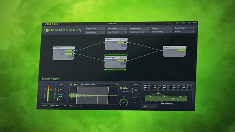235x132 pixels.
Task: Click the highest EQ curve node
Action: tap(158, 93)
